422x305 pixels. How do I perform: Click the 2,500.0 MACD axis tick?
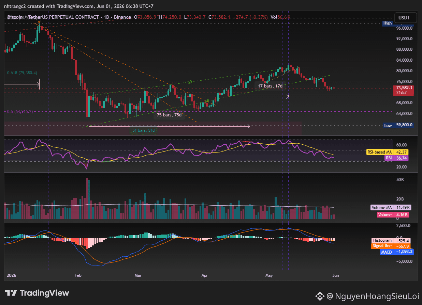point(403,226)
